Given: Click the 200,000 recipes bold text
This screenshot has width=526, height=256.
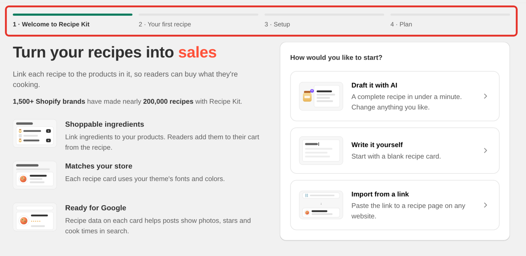Looking at the screenshot, I should tap(168, 101).
